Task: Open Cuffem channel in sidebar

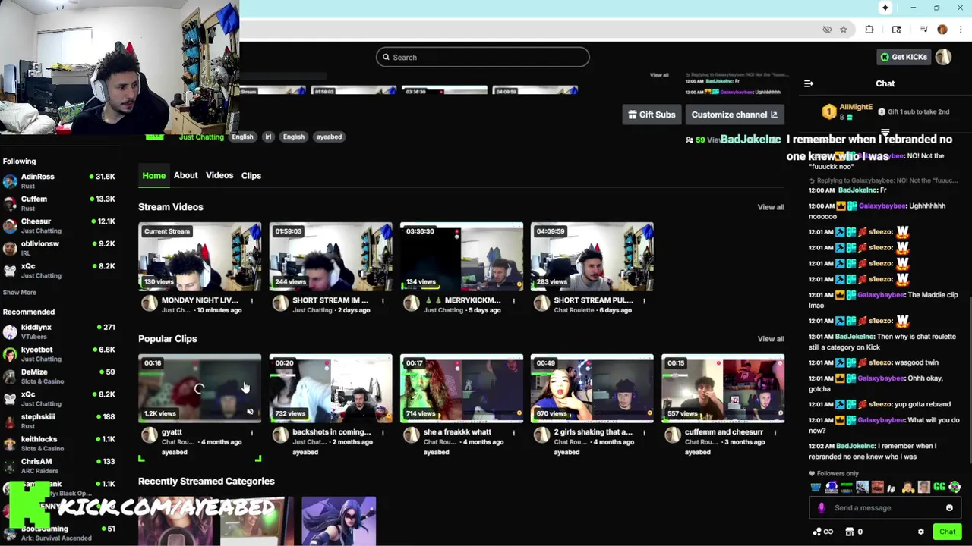Action: click(x=59, y=203)
